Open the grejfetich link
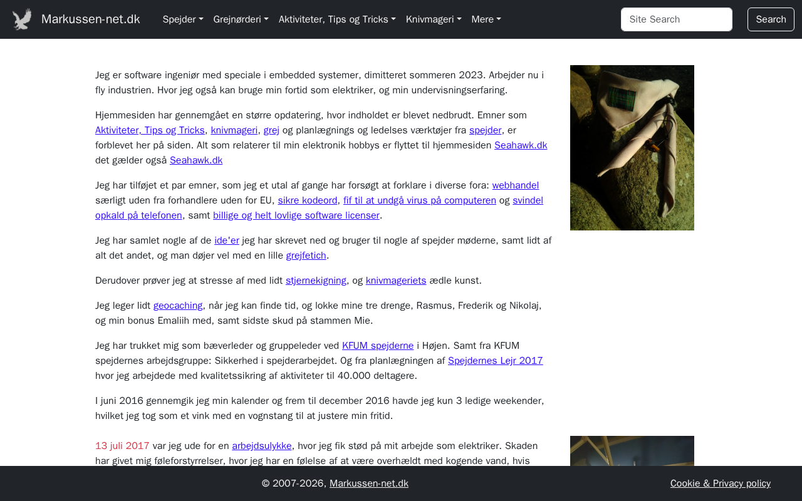 click(306, 256)
